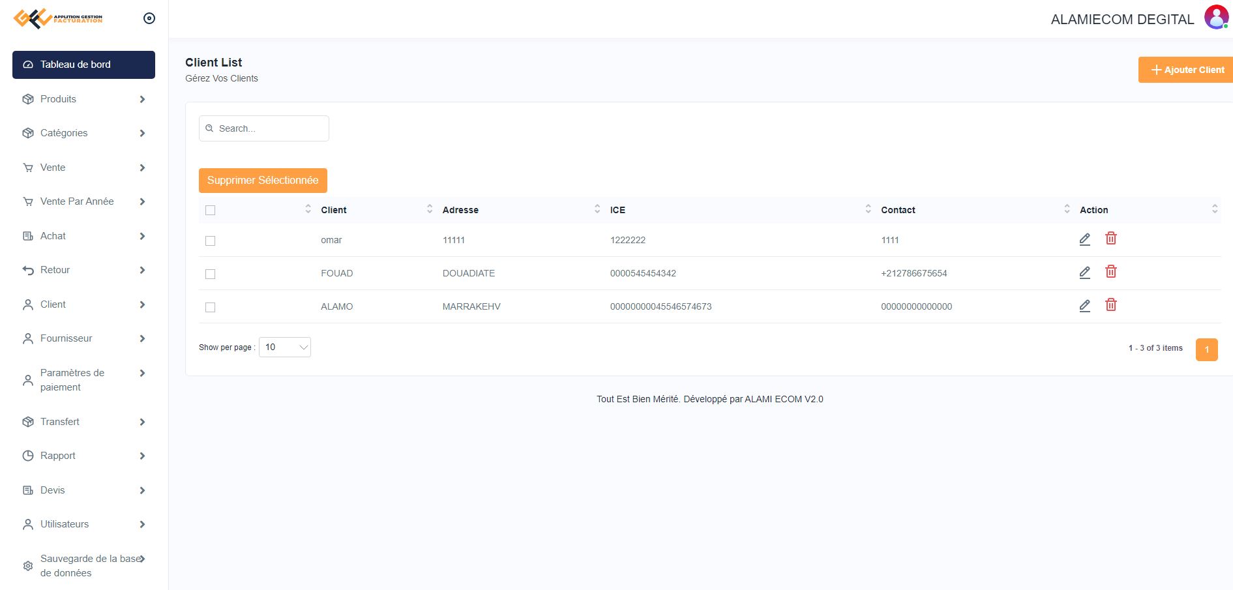This screenshot has width=1233, height=590.
Task: Sort the table by Adresse column arrows
Action: [x=597, y=209]
